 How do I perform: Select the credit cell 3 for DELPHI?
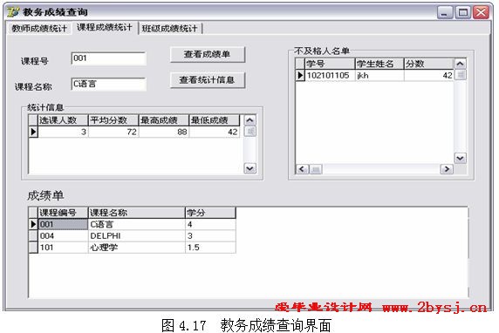[x=210, y=235]
